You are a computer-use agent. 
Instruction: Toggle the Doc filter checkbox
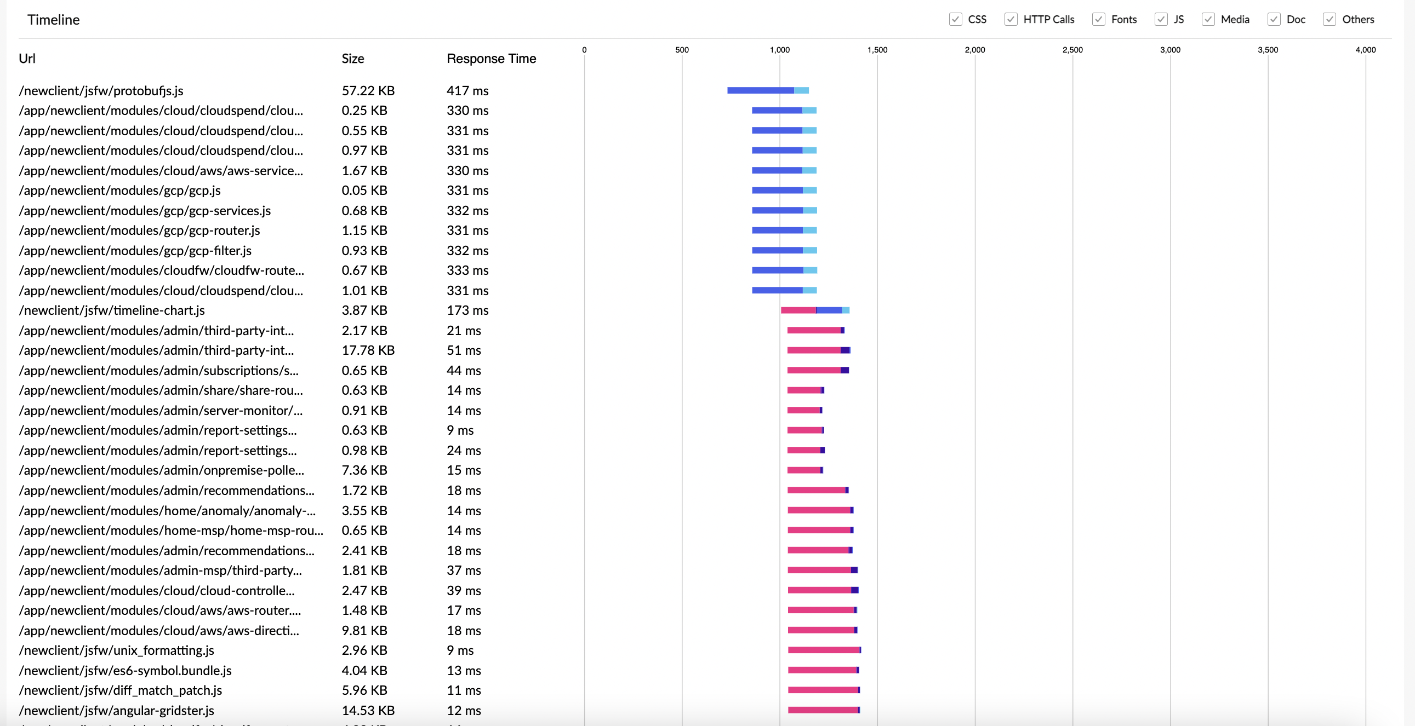(x=1274, y=19)
